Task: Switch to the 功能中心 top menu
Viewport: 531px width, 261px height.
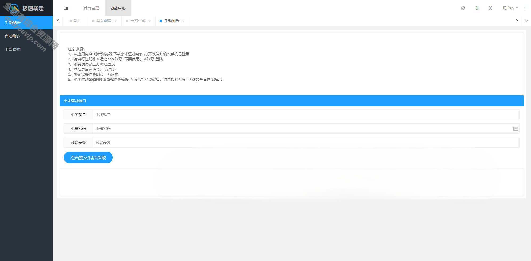Action: [118, 8]
